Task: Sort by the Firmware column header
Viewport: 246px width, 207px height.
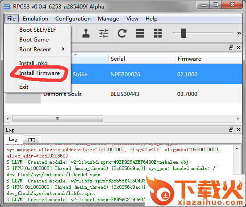Action: [208, 58]
